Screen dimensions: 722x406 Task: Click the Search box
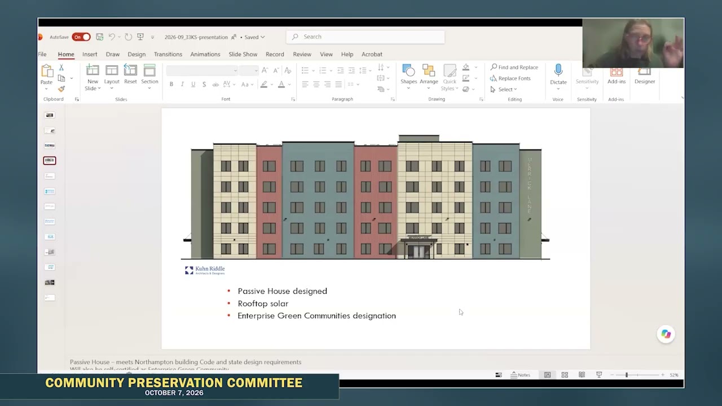click(x=366, y=37)
